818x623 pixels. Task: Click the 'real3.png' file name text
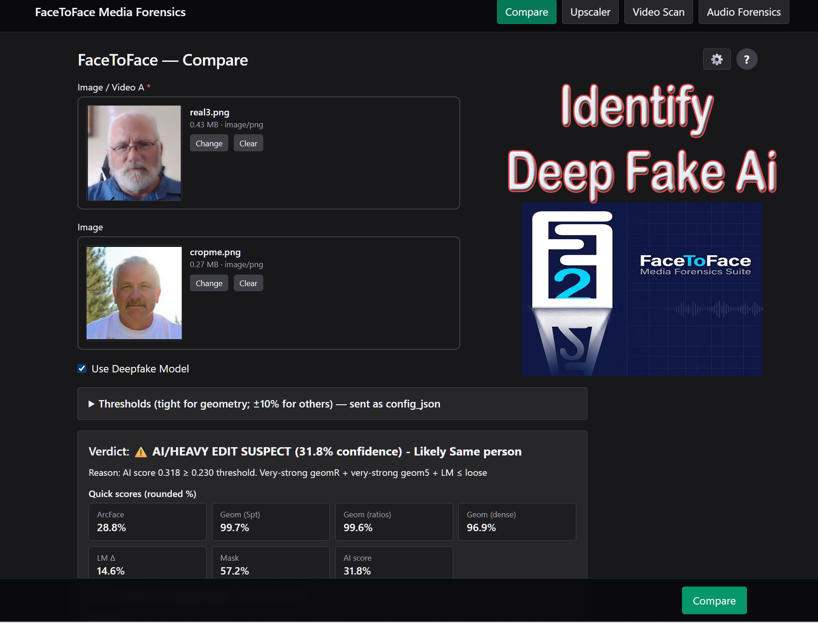(x=209, y=112)
